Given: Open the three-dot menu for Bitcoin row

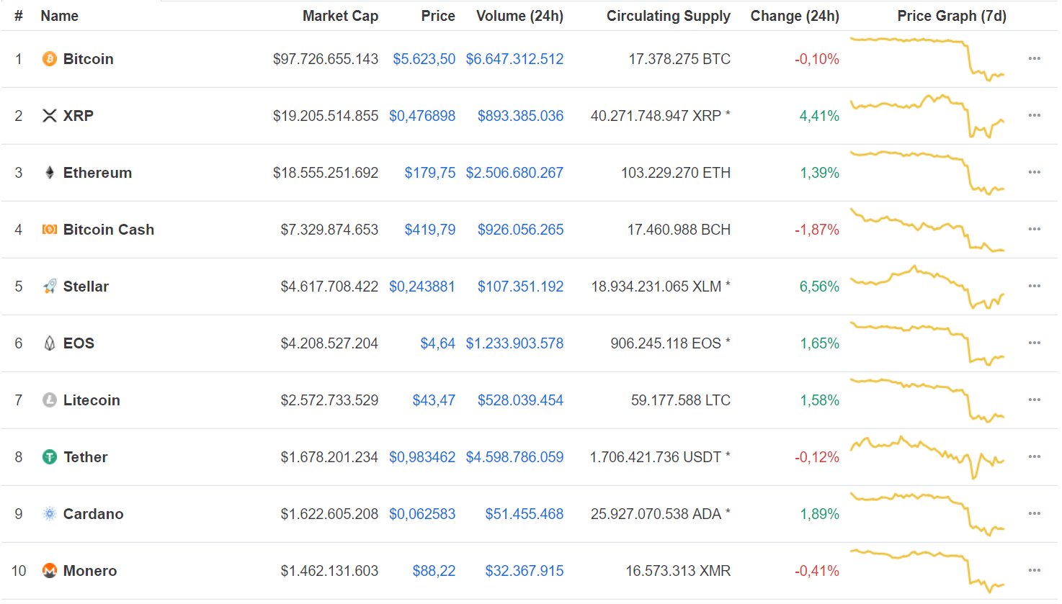Looking at the screenshot, I should click(x=1035, y=58).
